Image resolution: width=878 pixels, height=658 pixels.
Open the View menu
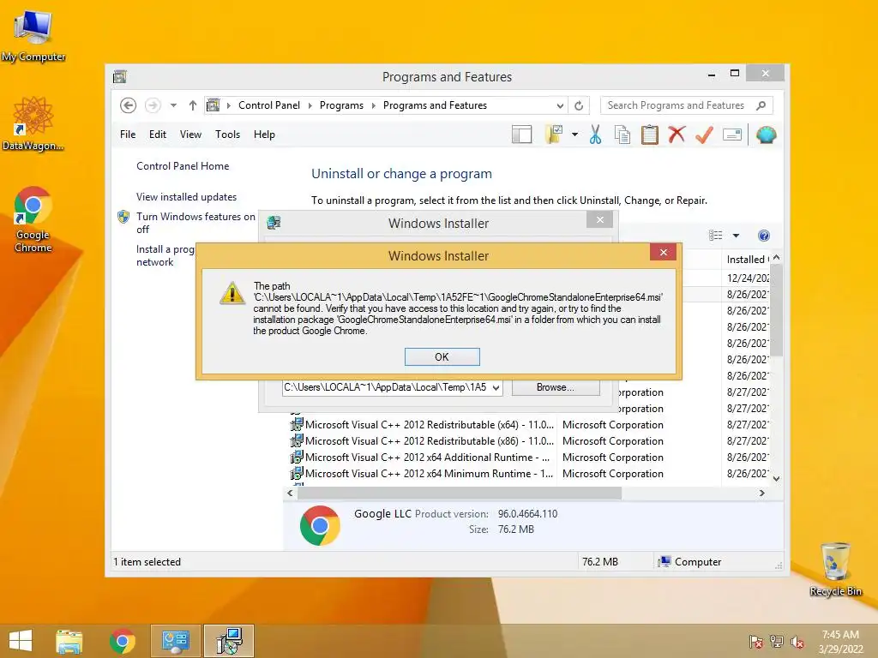click(190, 135)
